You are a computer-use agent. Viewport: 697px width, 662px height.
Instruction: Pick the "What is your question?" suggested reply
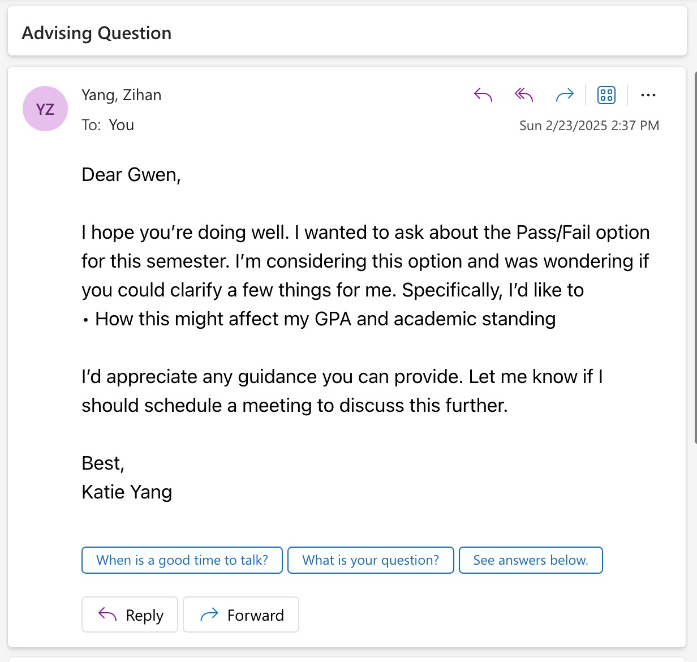371,560
